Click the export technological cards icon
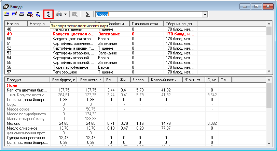 click(49, 15)
